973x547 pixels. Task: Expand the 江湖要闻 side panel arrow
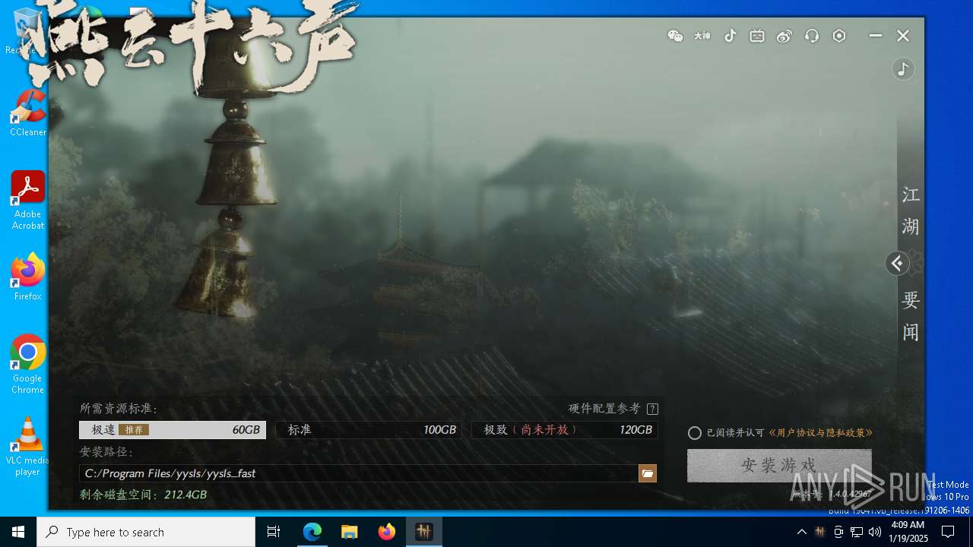[898, 264]
